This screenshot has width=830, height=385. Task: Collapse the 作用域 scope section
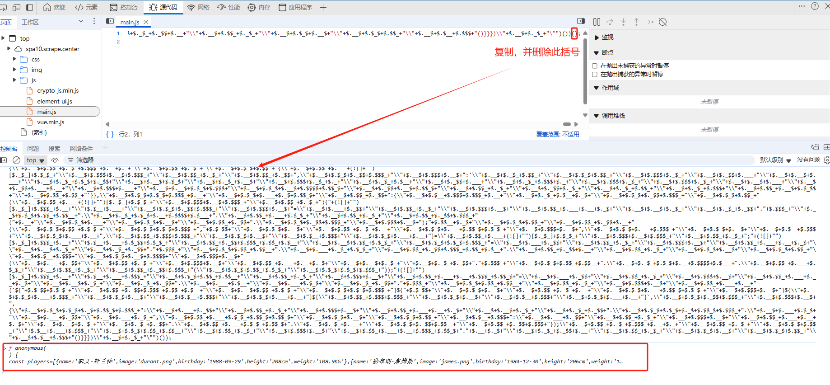pyautogui.click(x=597, y=88)
